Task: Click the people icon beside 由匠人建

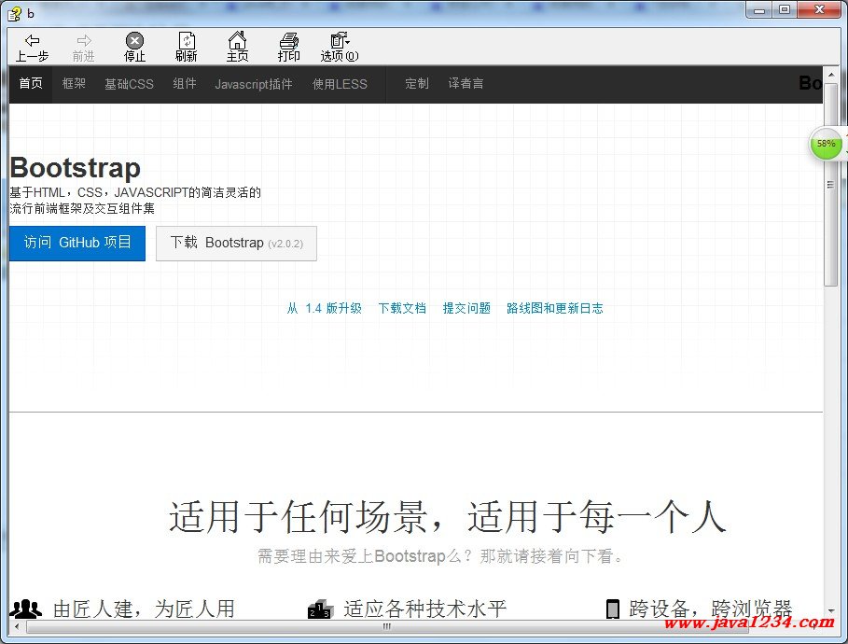Action: pyautogui.click(x=25, y=609)
